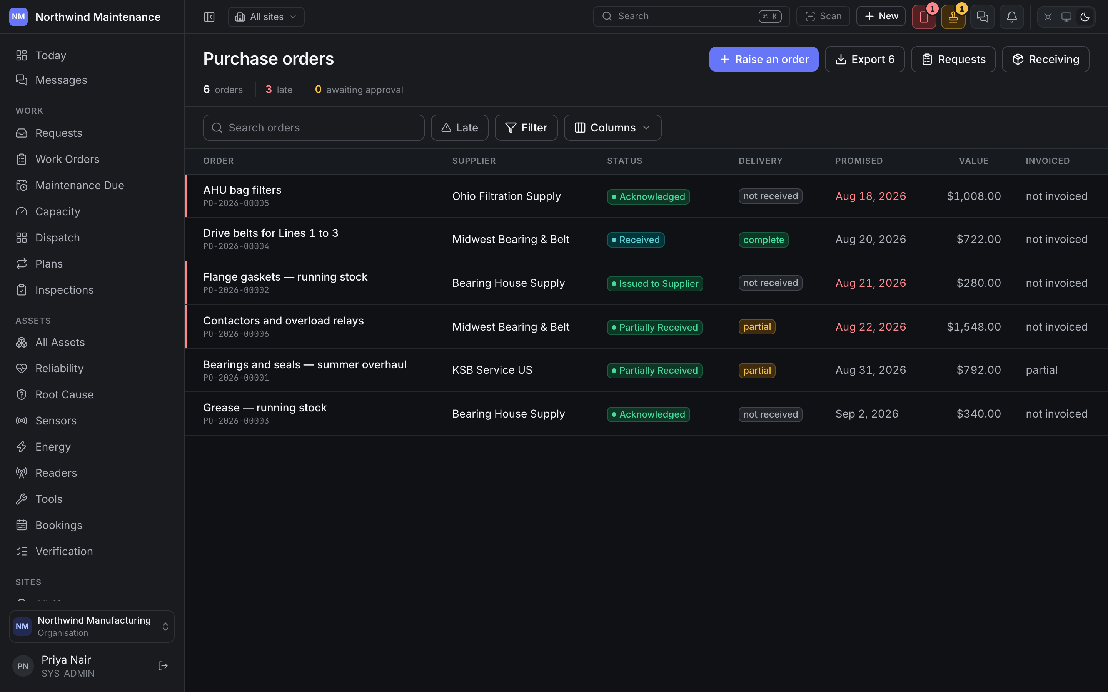
Task: Click the Dispatch grid icon
Action: 22,238
